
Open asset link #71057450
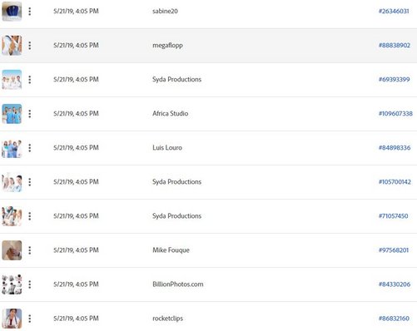tap(394, 216)
